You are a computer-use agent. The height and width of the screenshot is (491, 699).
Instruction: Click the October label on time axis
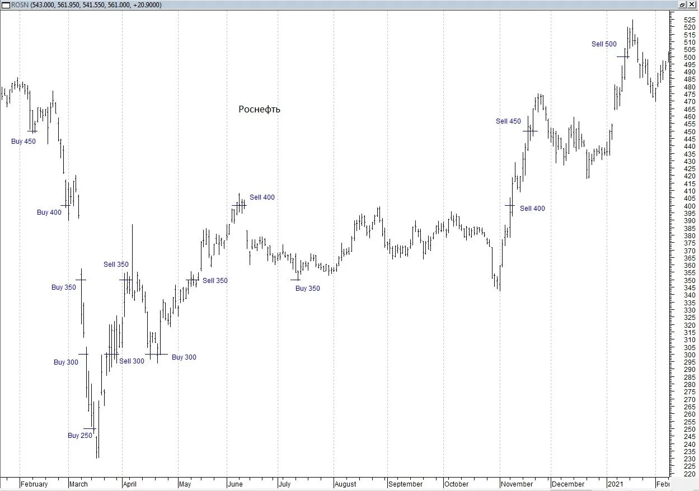click(x=457, y=484)
